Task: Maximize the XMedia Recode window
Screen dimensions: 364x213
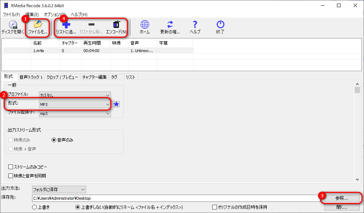Action: tap(339, 5)
